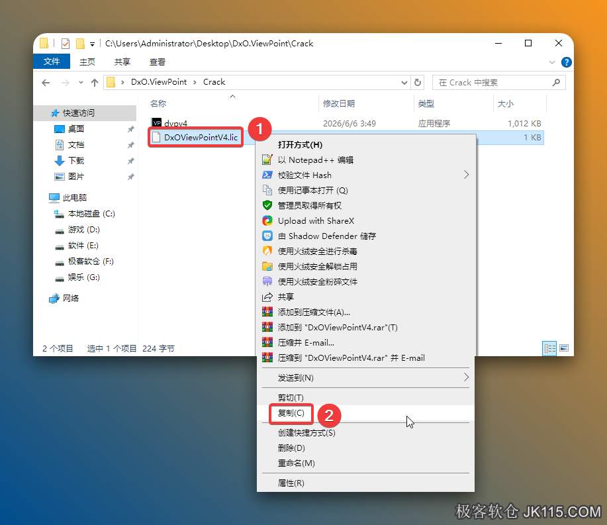Choose Rename (M) in context menu
This screenshot has width=607, height=525.
pos(365,463)
